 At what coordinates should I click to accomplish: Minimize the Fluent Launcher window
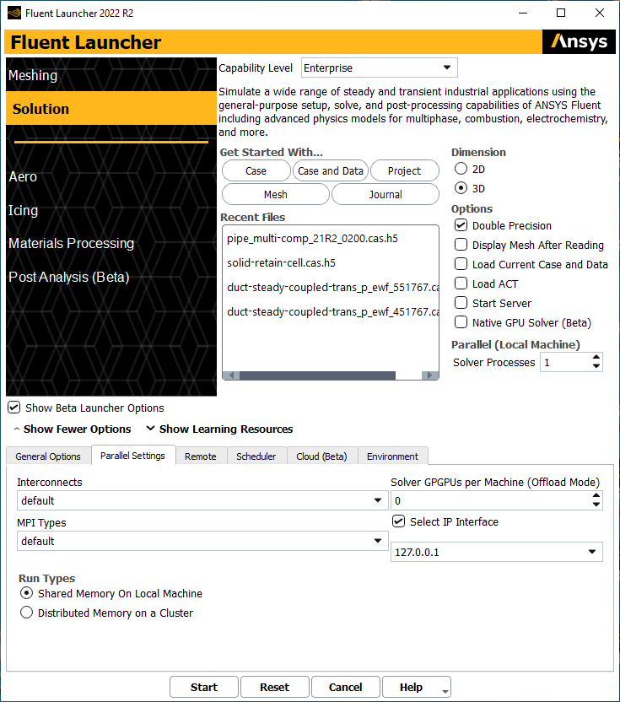click(522, 13)
